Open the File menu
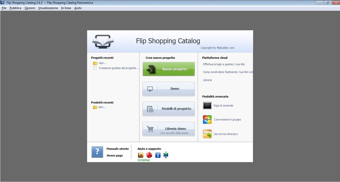 (4, 8)
